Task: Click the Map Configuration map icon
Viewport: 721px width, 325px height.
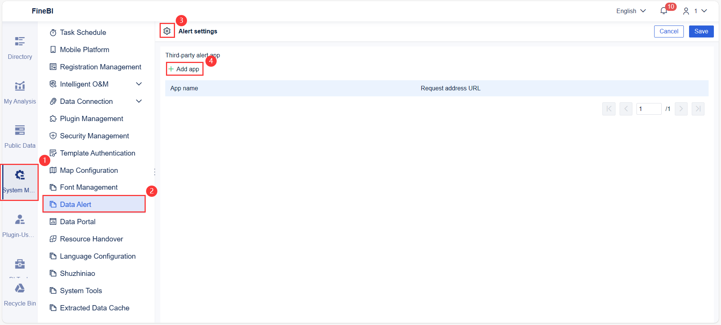Action: (53, 170)
